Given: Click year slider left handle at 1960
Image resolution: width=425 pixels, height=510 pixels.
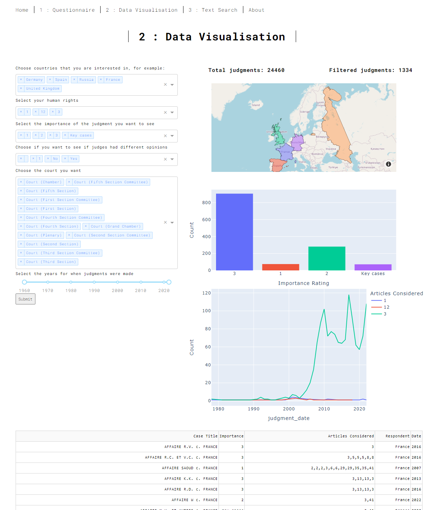Looking at the screenshot, I should [x=24, y=282].
